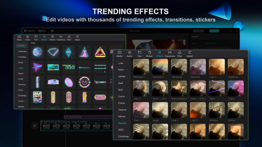Open Media tab in effects panel
The image size is (262, 147).
point(119,54)
